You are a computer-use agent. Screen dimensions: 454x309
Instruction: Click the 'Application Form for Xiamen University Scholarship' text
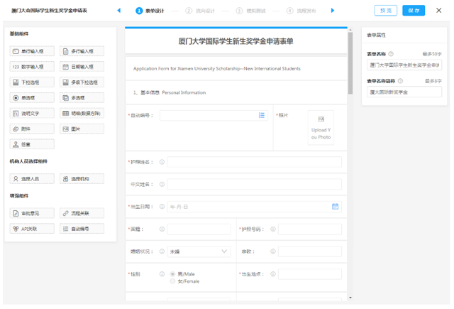217,68
